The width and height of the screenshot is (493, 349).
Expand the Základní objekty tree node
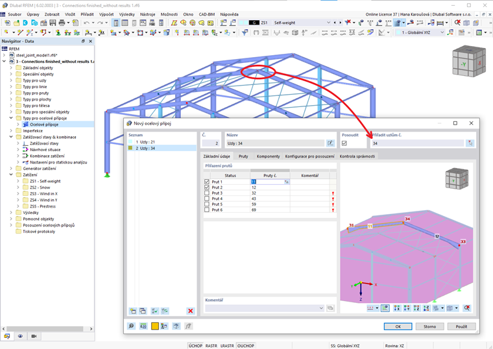point(11,68)
